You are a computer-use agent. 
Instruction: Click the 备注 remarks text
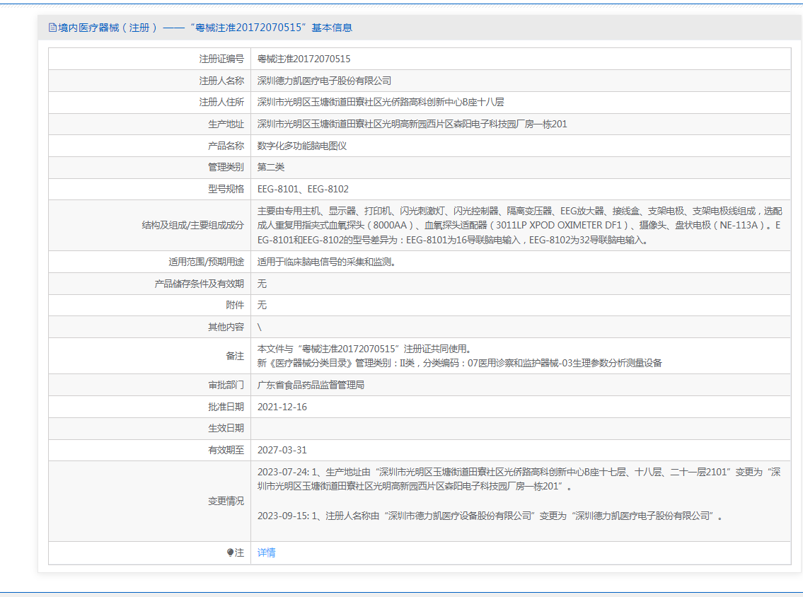[459, 356]
